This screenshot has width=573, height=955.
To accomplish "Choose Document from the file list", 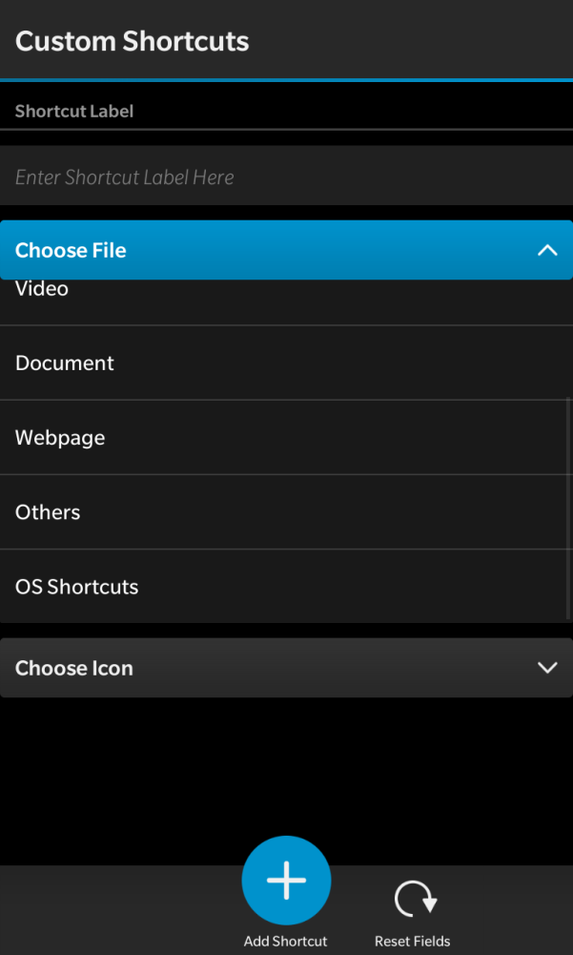I will click(x=65, y=363).
